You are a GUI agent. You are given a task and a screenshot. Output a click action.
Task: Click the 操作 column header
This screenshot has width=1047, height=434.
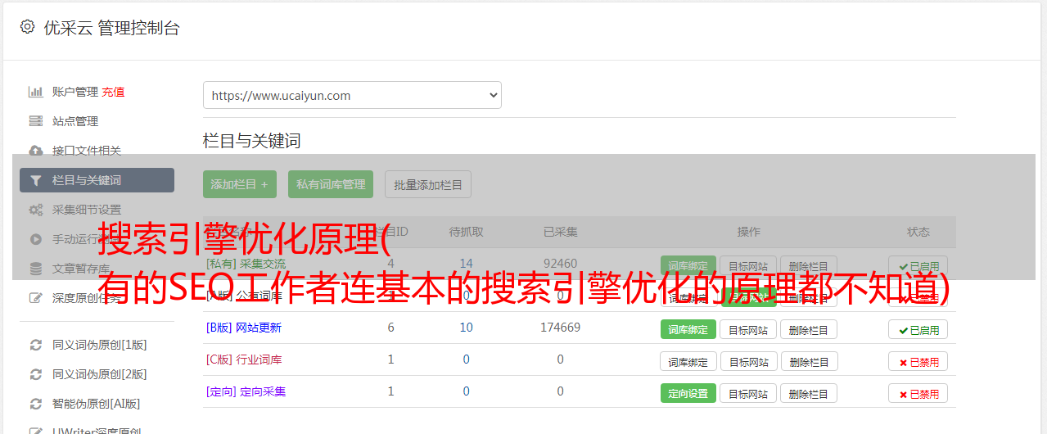748,232
